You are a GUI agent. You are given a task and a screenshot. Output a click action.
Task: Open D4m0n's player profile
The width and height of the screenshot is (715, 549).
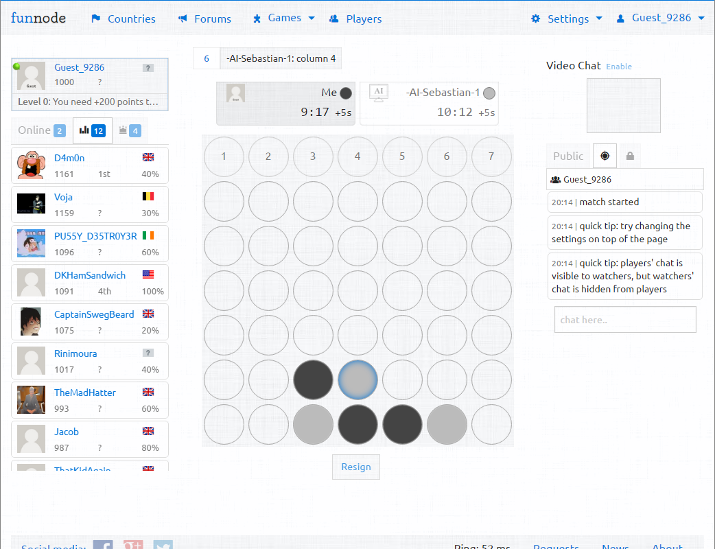point(69,158)
